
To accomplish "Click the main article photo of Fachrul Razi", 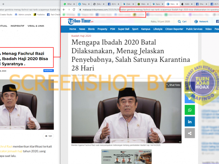I will [126, 112].
